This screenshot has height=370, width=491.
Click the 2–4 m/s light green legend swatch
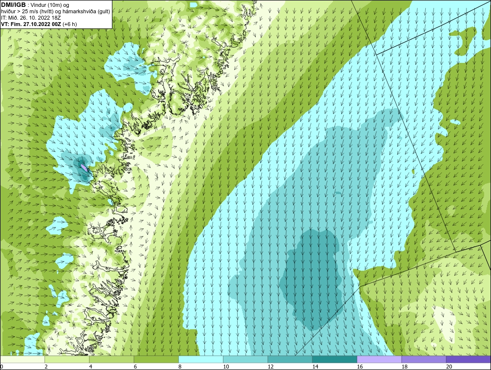(67, 359)
